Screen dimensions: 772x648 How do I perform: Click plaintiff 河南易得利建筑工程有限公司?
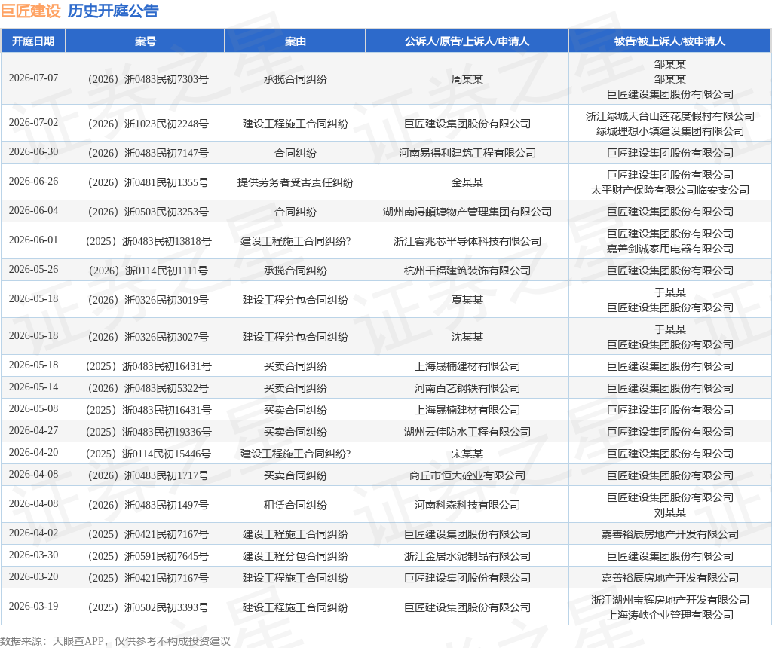pyautogui.click(x=467, y=153)
